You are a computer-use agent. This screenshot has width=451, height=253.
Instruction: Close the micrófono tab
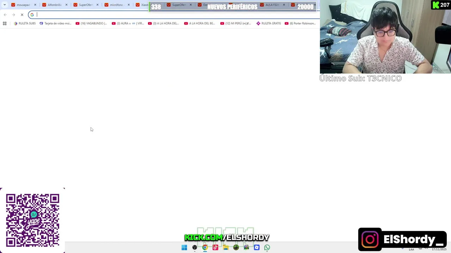[129, 5]
